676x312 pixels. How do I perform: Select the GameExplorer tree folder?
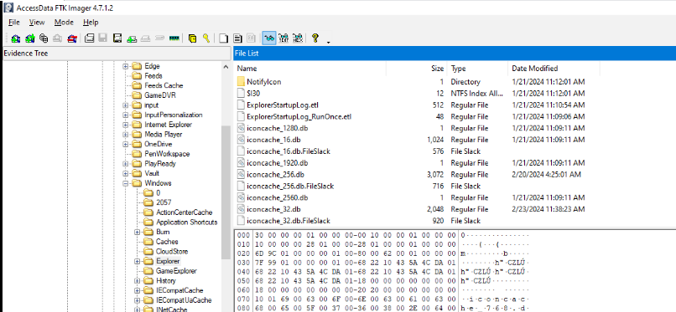176,271
